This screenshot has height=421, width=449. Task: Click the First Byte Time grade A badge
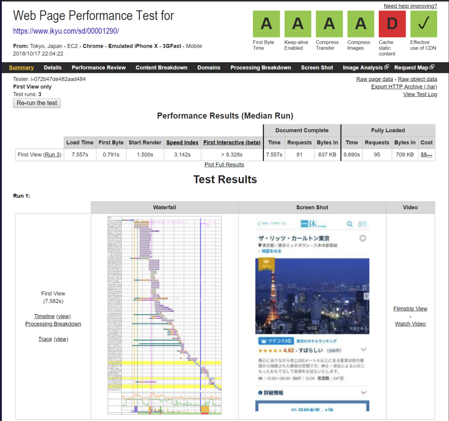pos(266,24)
